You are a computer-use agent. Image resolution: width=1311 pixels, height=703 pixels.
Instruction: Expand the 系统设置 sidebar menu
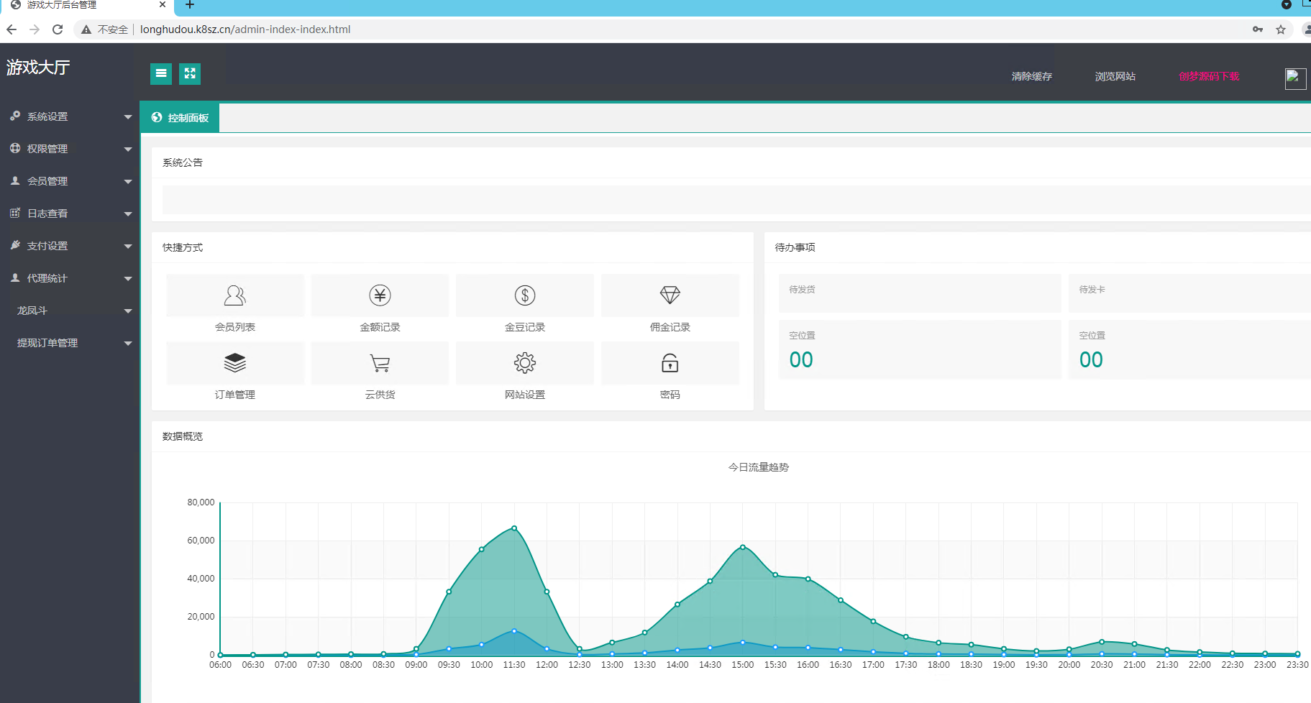click(x=69, y=116)
